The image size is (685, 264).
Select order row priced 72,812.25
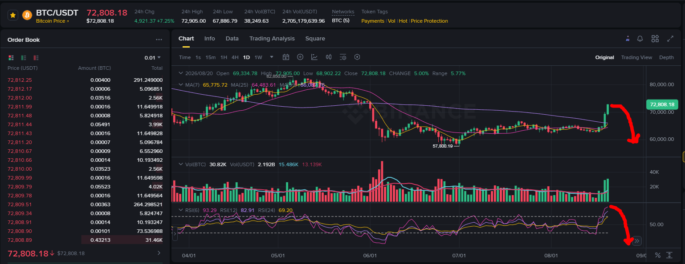click(85, 80)
